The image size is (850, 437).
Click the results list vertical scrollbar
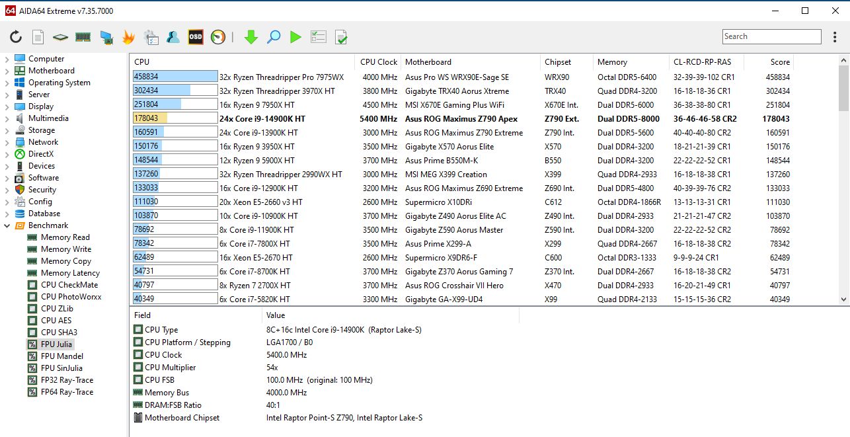point(844,180)
